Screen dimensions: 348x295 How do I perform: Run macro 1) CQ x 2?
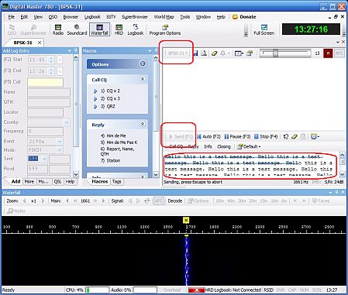(x=110, y=91)
